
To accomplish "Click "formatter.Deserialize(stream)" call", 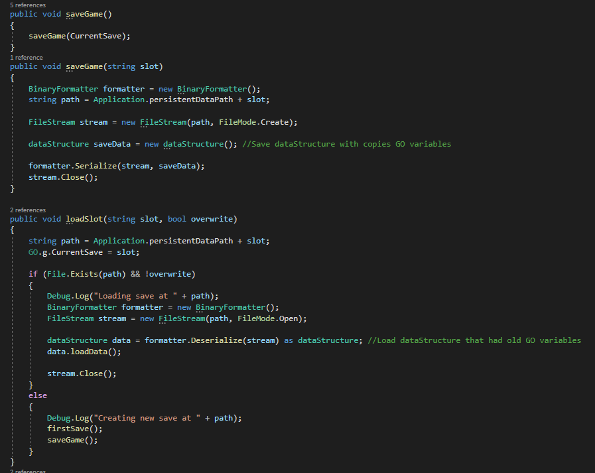I will [x=212, y=340].
